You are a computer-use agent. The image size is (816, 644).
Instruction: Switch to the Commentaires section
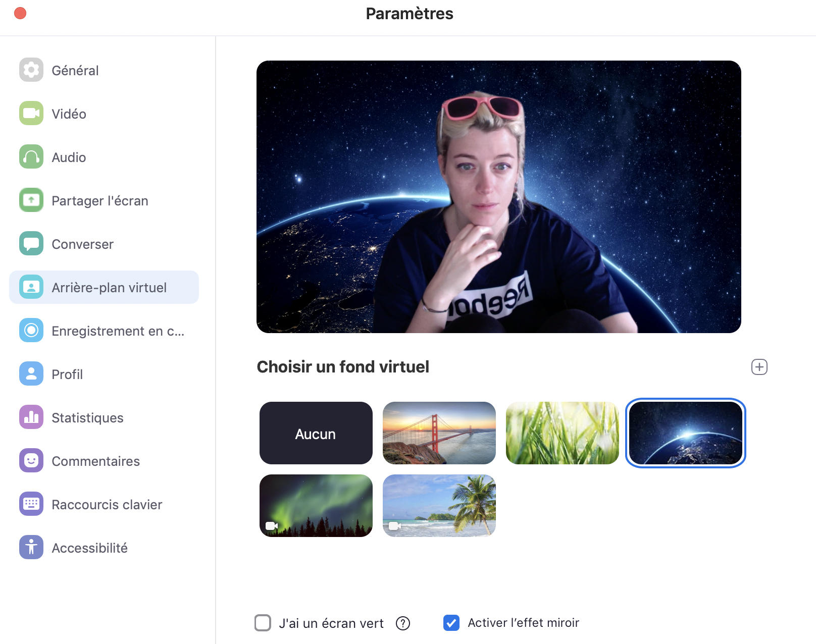point(95,461)
